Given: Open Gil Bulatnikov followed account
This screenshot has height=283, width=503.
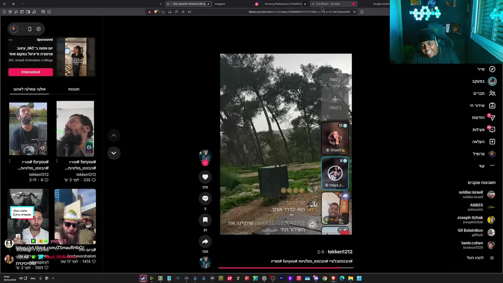Looking at the screenshot, I should pyautogui.click(x=476, y=232).
